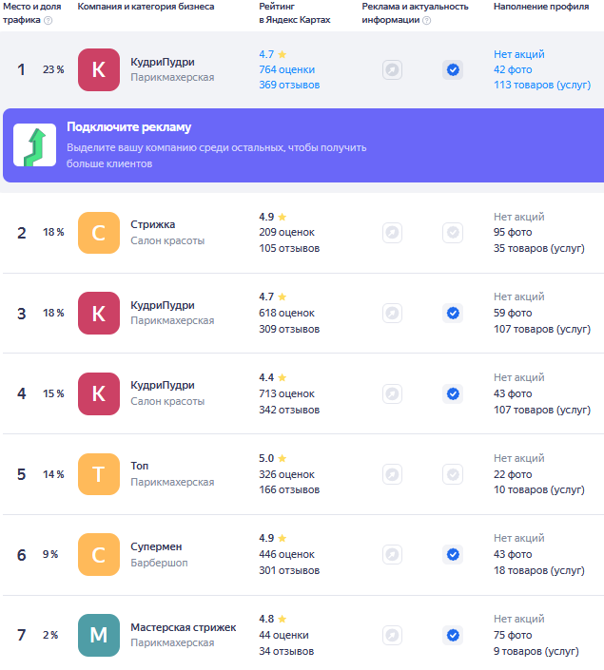Click the teal "М" avatar of Мастерская стрижек

[99, 636]
